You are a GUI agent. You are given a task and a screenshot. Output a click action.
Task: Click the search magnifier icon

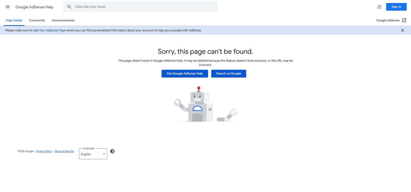(69, 7)
